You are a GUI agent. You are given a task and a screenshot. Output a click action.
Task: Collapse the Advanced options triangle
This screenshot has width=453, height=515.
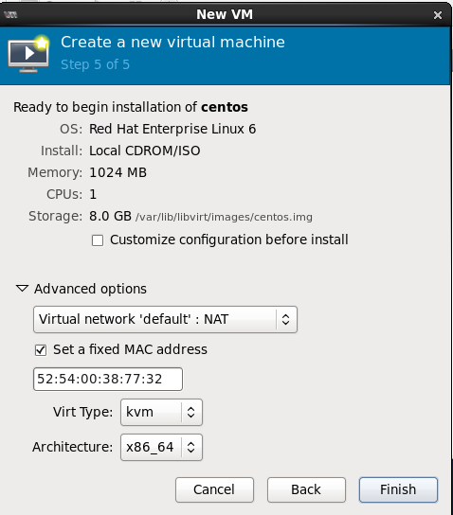(x=22, y=289)
